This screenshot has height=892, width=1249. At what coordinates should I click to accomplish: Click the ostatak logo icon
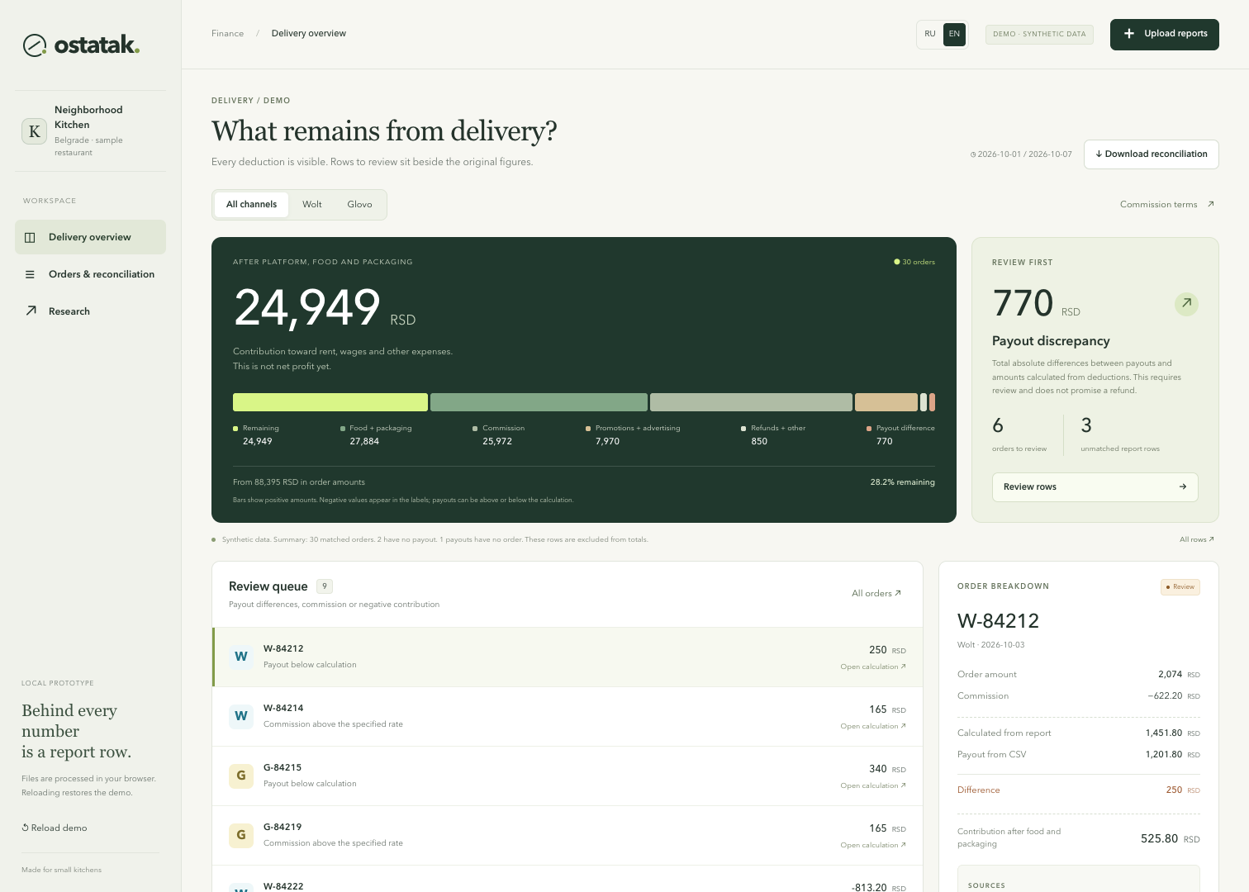coord(35,45)
